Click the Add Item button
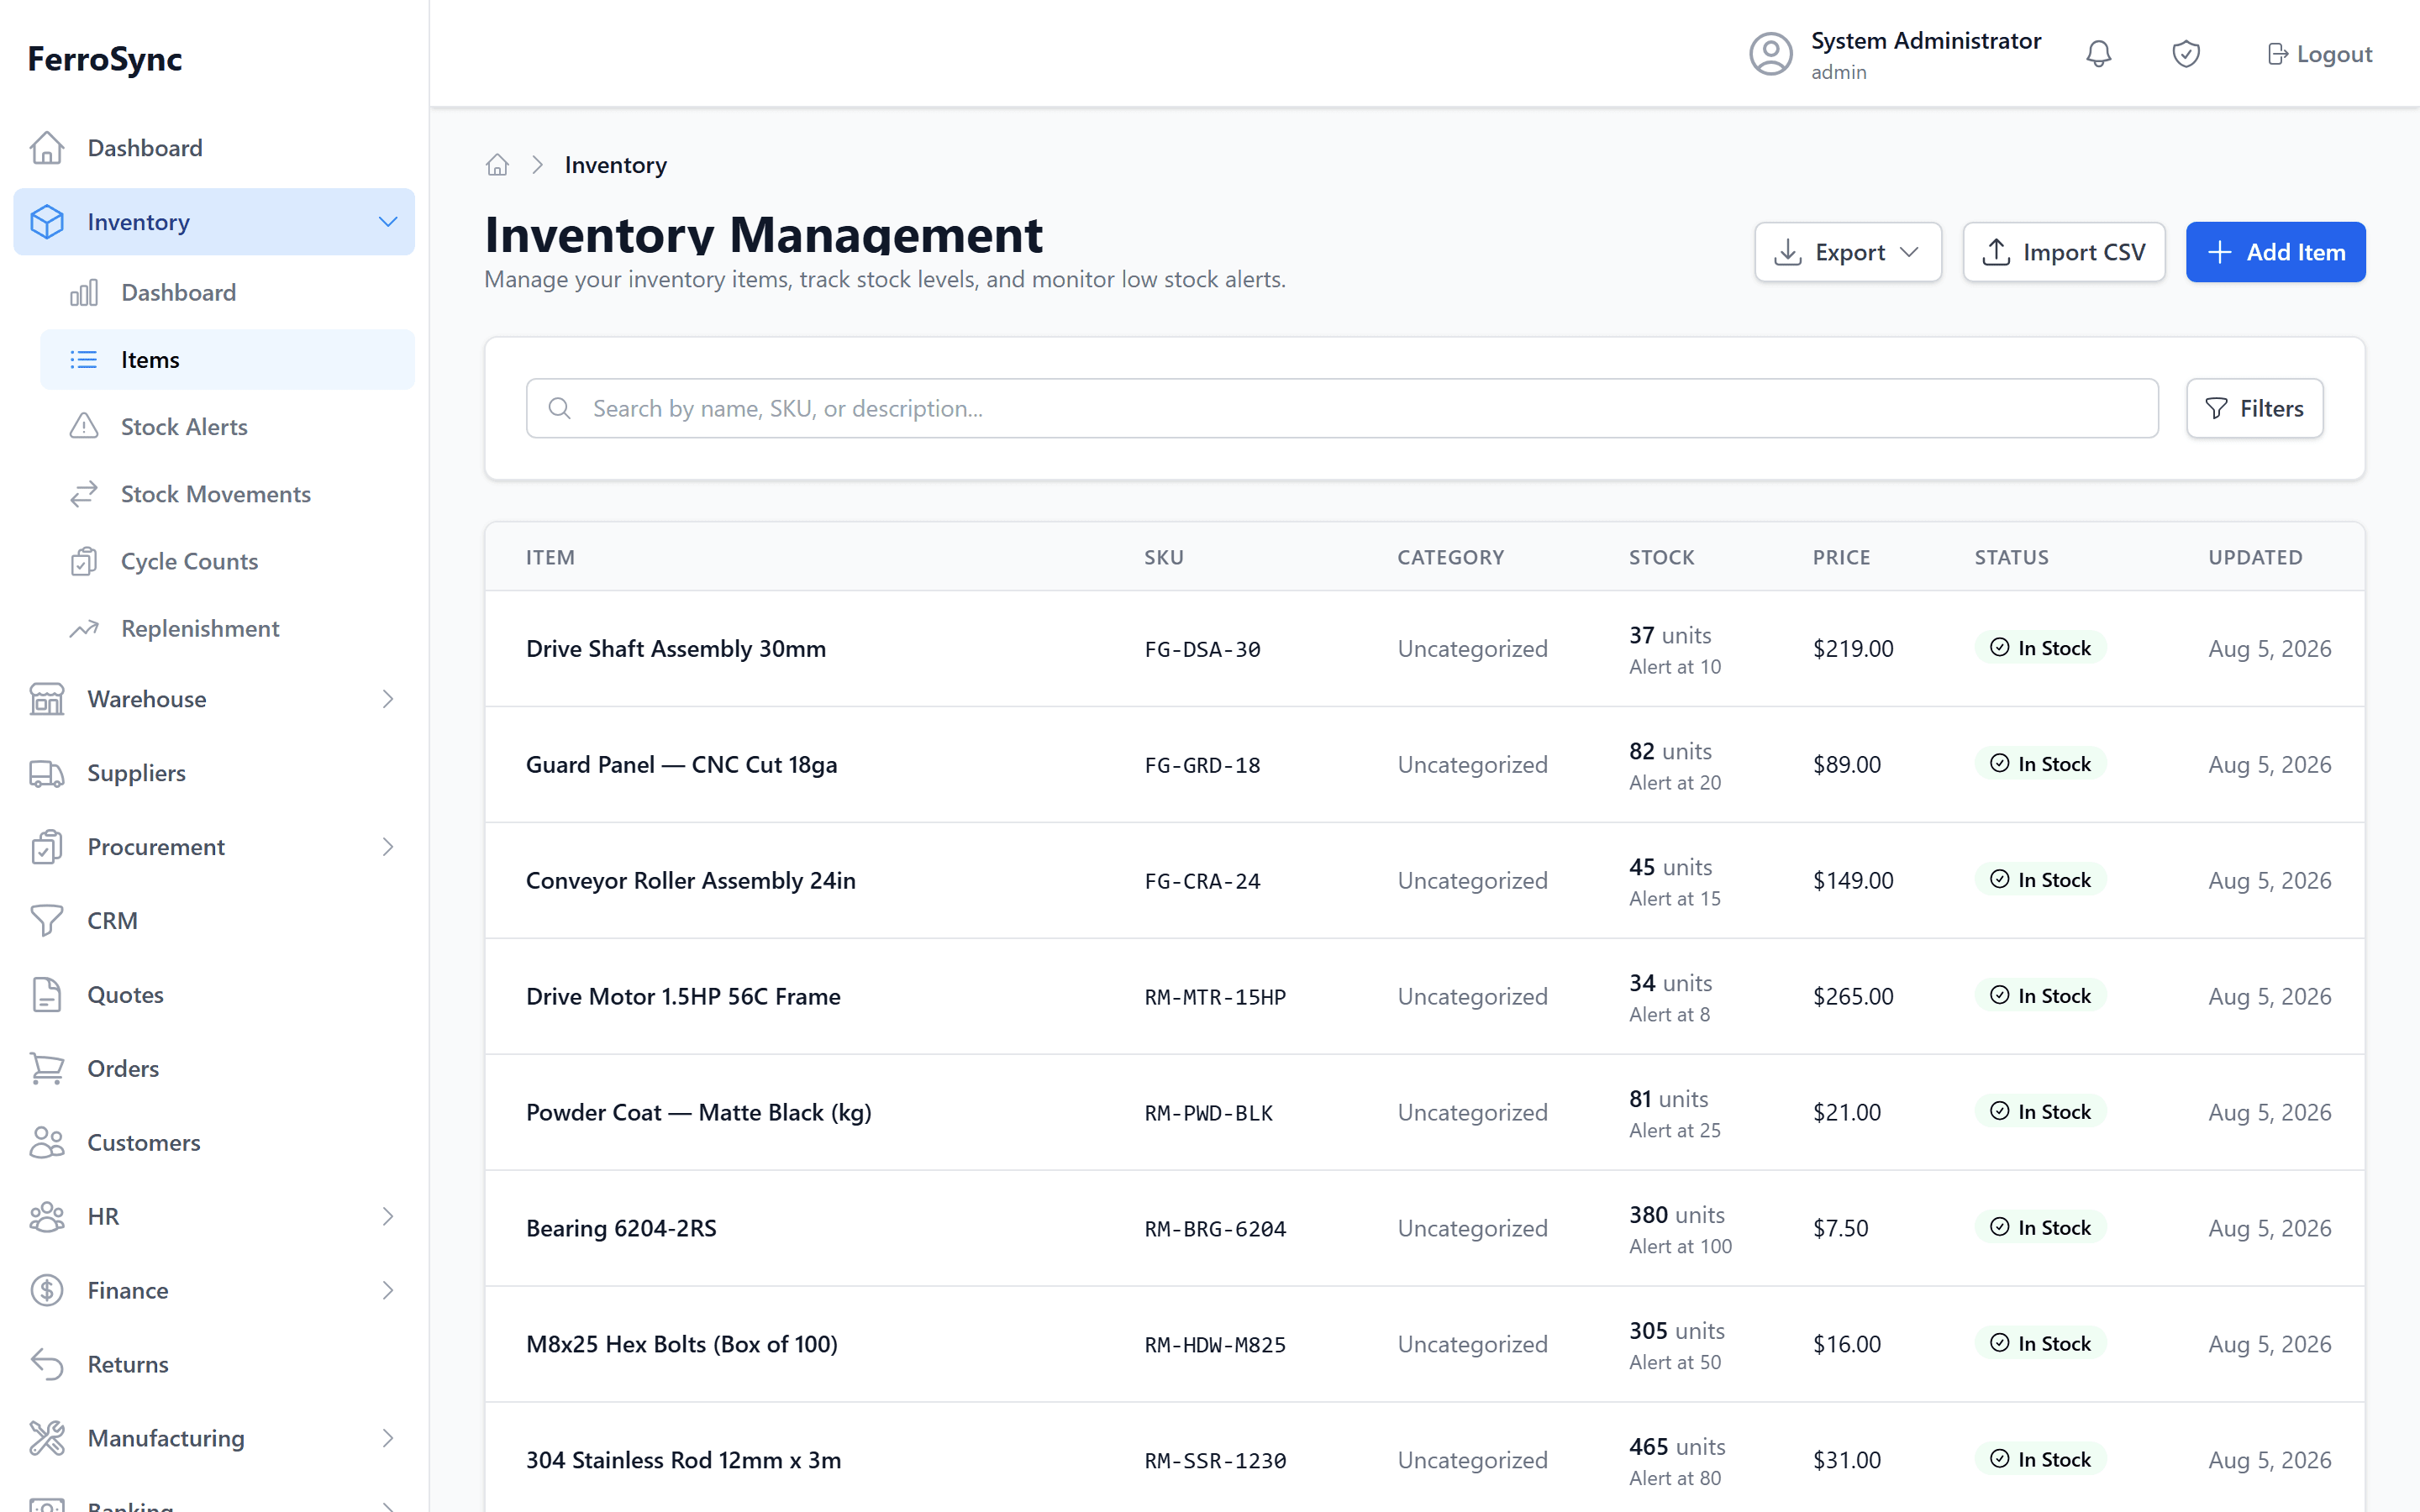Screen dimensions: 2420x1512 pyautogui.click(x=2275, y=252)
